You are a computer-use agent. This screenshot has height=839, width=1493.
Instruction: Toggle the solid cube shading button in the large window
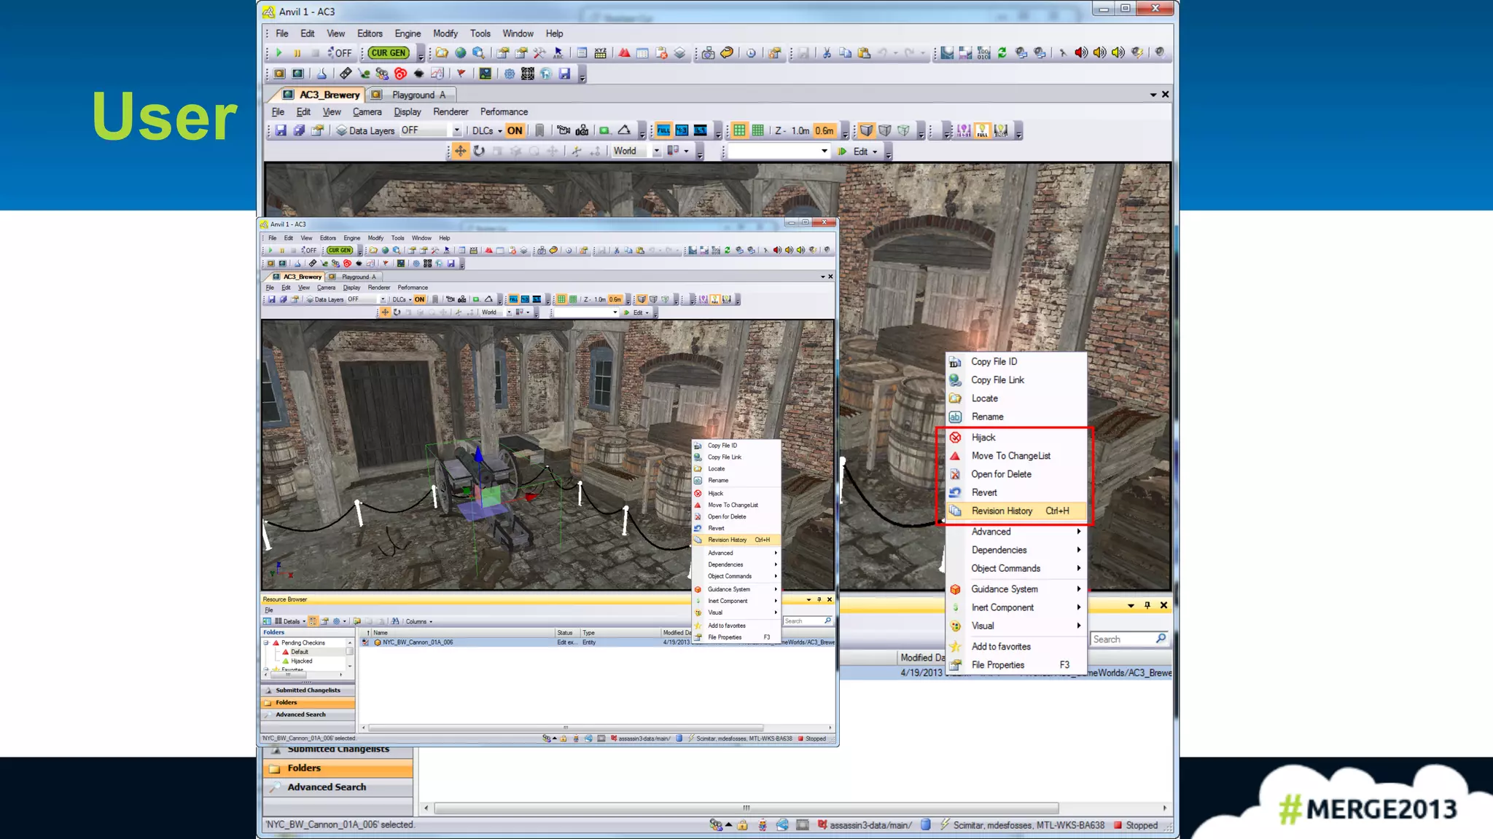866,130
